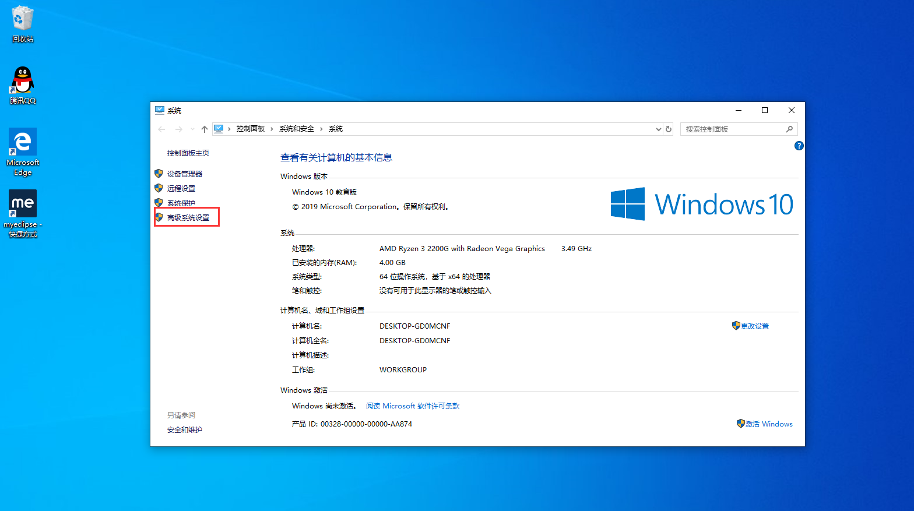Click the WORKGROUP value
The height and width of the screenshot is (511, 914).
(403, 370)
